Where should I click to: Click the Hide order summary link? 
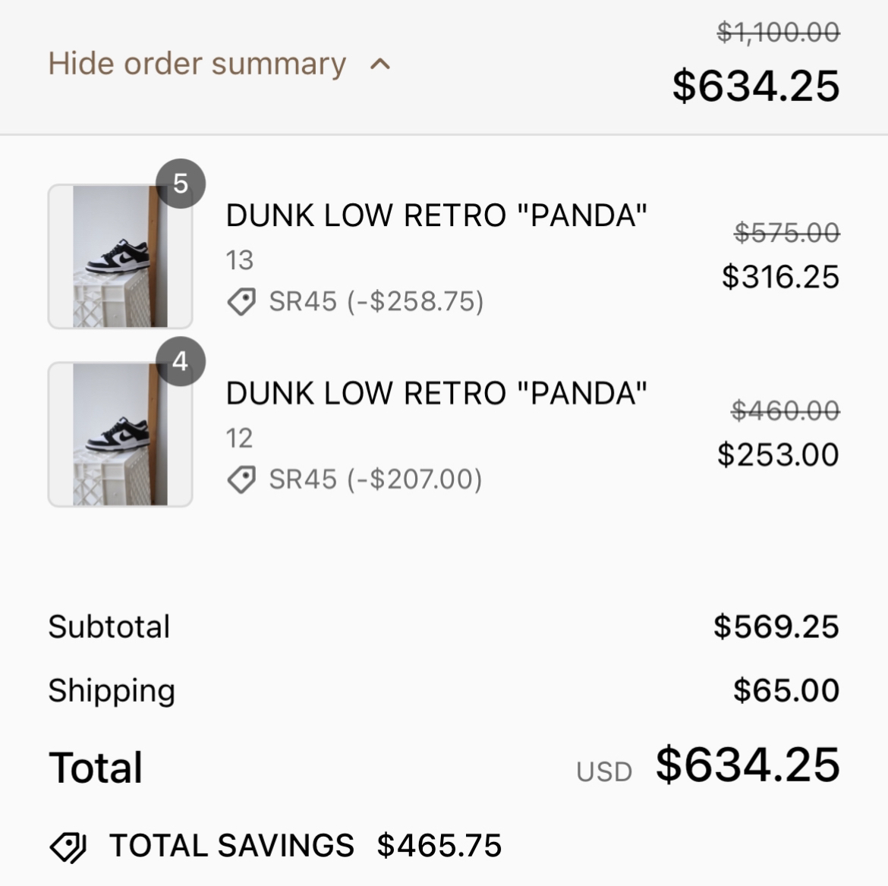coord(197,64)
